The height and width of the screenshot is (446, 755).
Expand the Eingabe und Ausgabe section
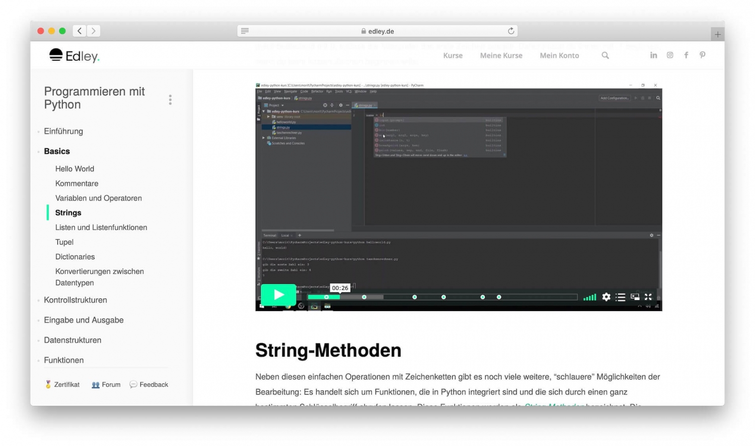click(x=84, y=320)
